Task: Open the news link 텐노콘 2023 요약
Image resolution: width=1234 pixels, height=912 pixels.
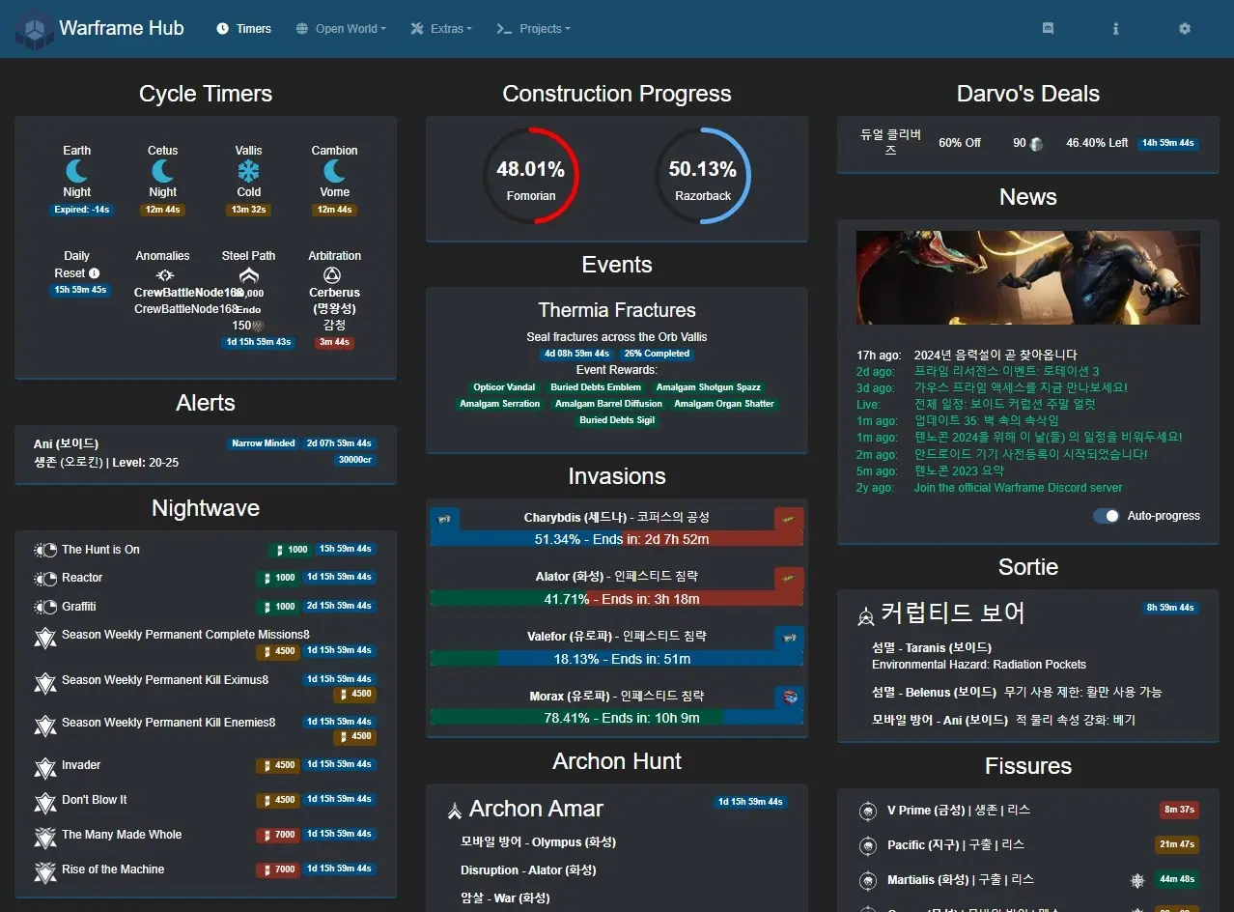Action: tap(959, 471)
